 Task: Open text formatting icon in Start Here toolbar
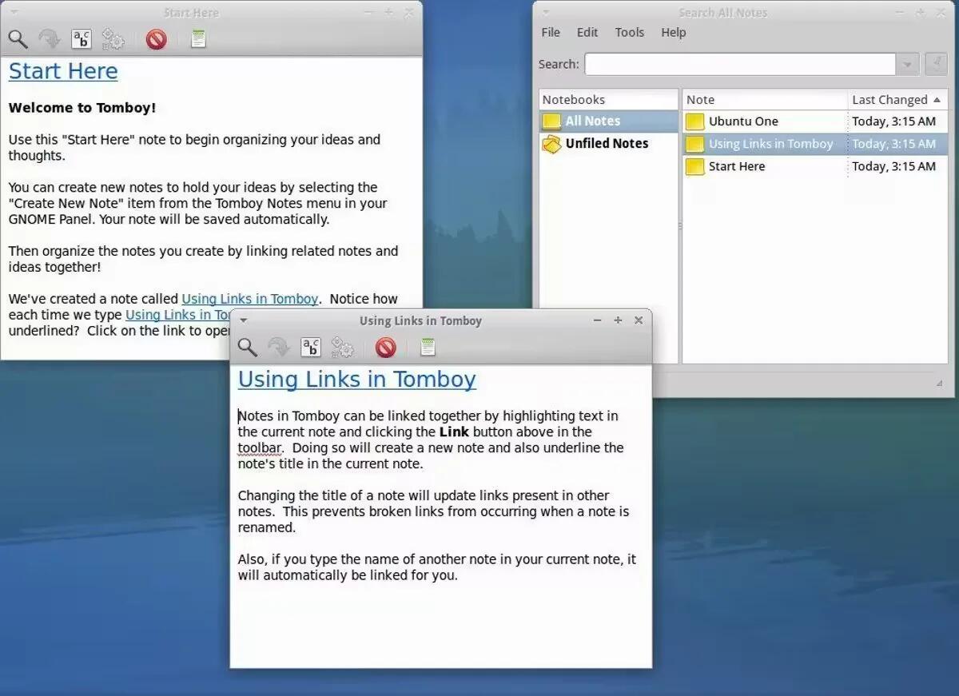coord(82,38)
